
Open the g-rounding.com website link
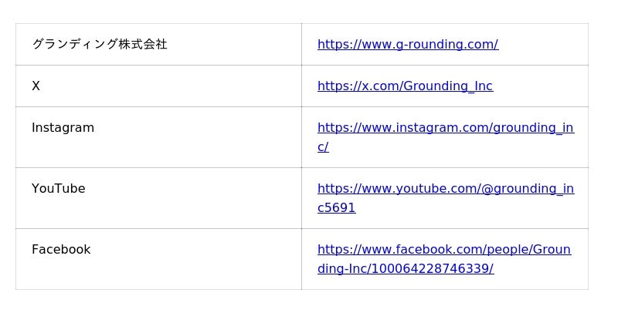(x=407, y=45)
